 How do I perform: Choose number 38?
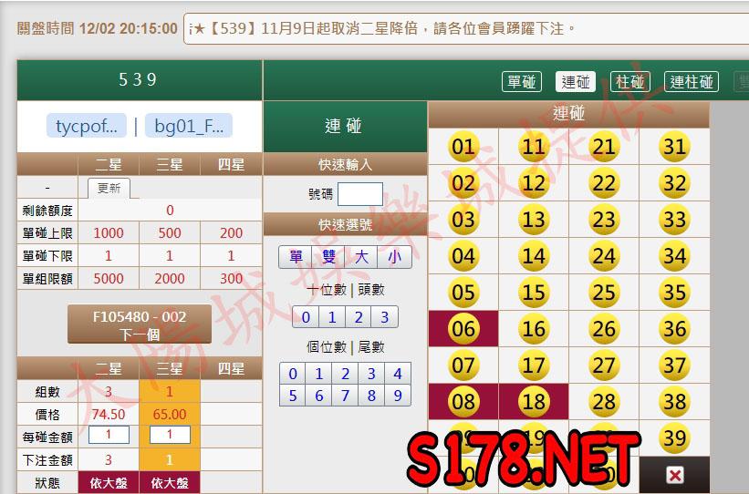[x=674, y=401]
